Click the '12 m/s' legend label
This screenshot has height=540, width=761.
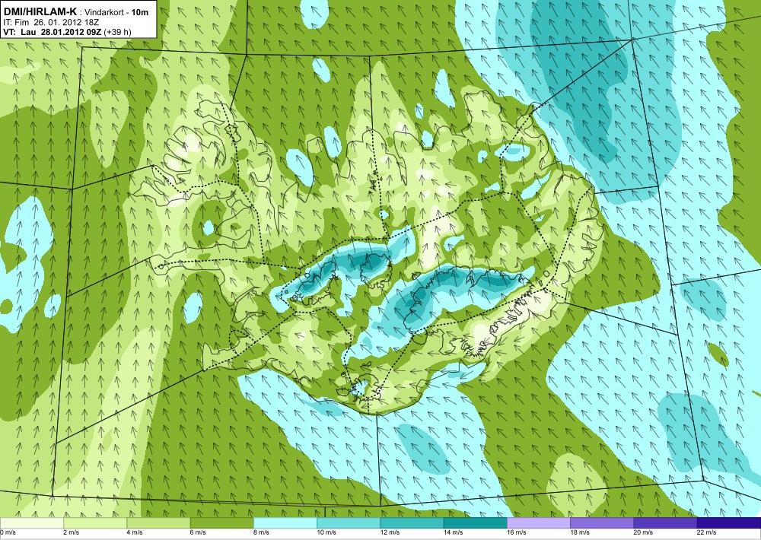[390, 532]
